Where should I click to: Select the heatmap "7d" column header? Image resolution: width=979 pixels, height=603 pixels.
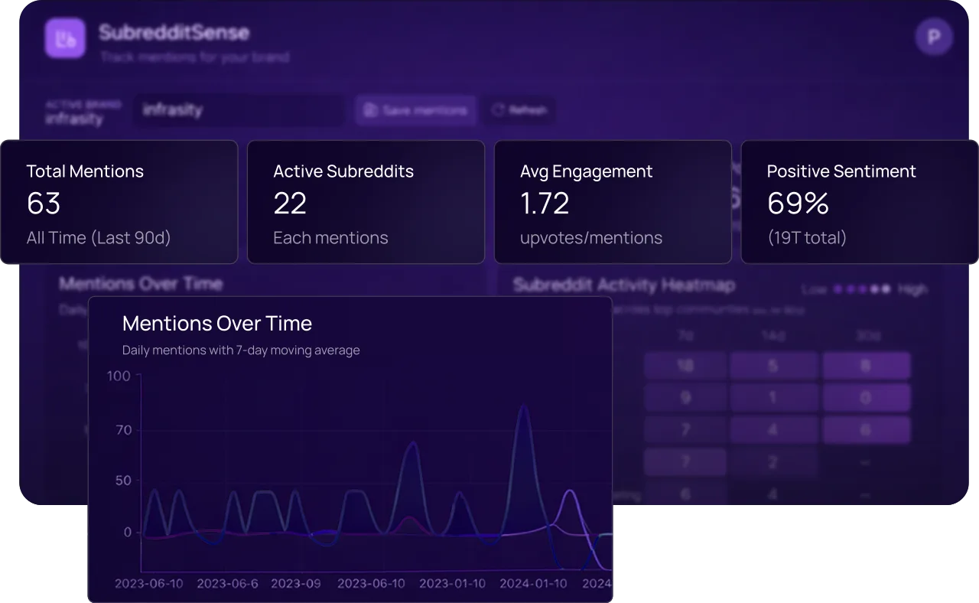point(685,335)
